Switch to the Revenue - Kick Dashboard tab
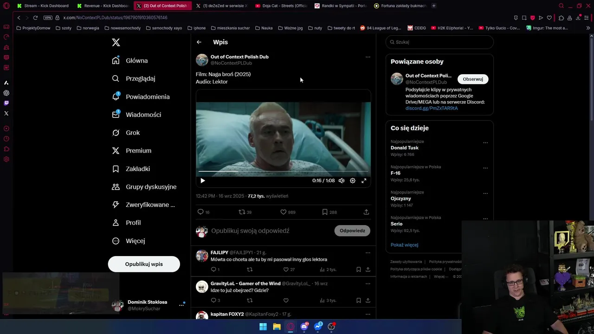The width and height of the screenshot is (594, 334). point(103,6)
